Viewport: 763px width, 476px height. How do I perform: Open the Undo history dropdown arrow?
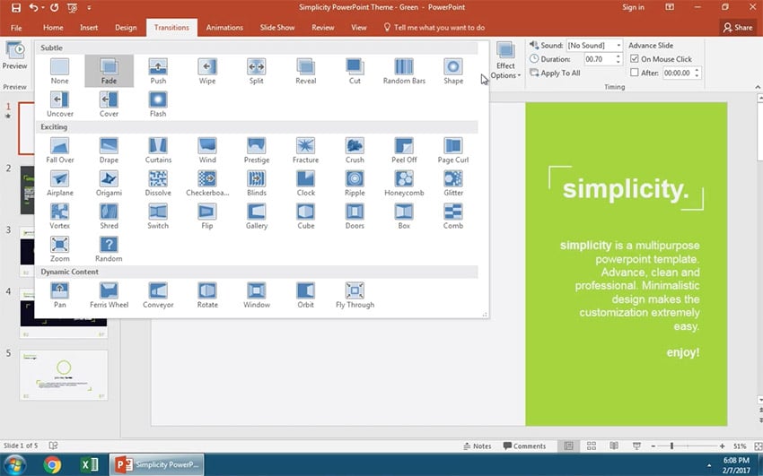pos(43,7)
